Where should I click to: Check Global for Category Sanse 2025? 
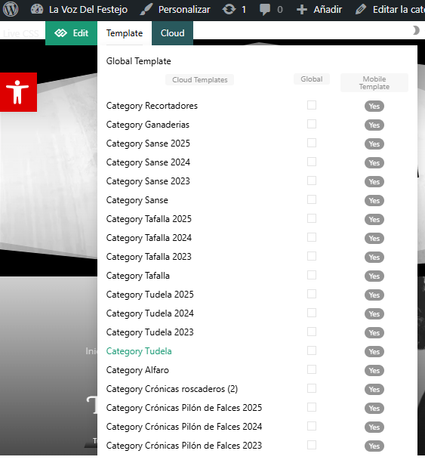point(312,143)
